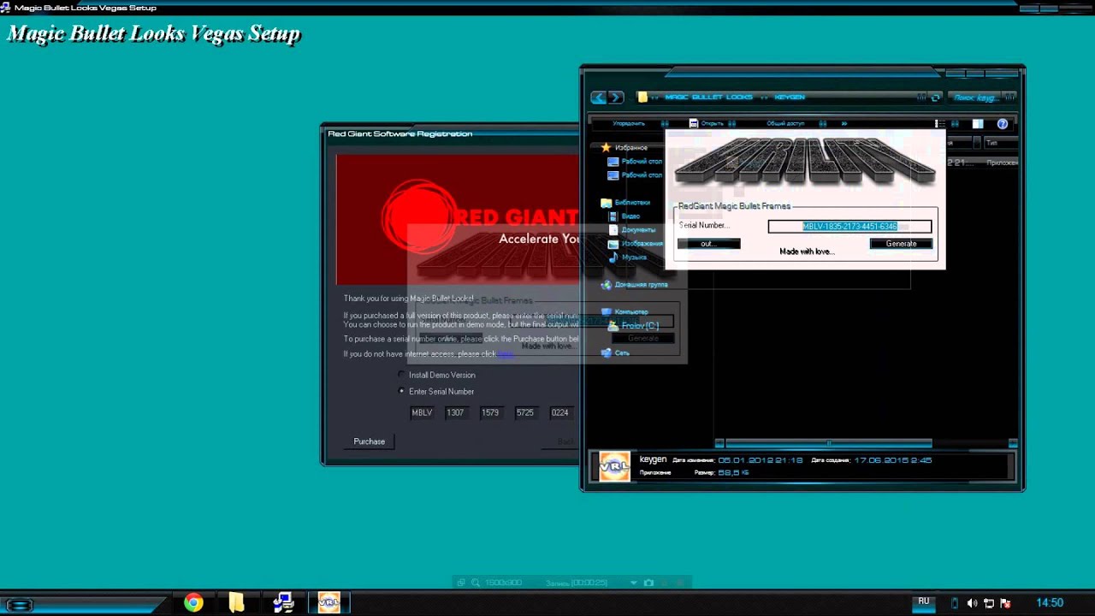1095x616 pixels.
Task: Click the network tray icon
Action: point(989,603)
